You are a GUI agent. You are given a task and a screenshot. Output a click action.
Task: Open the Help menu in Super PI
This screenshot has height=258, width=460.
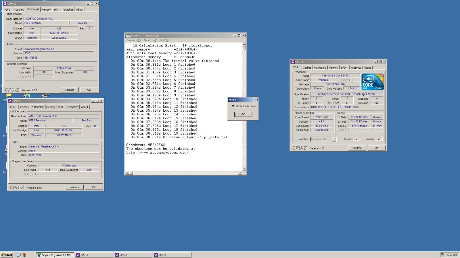[164, 40]
